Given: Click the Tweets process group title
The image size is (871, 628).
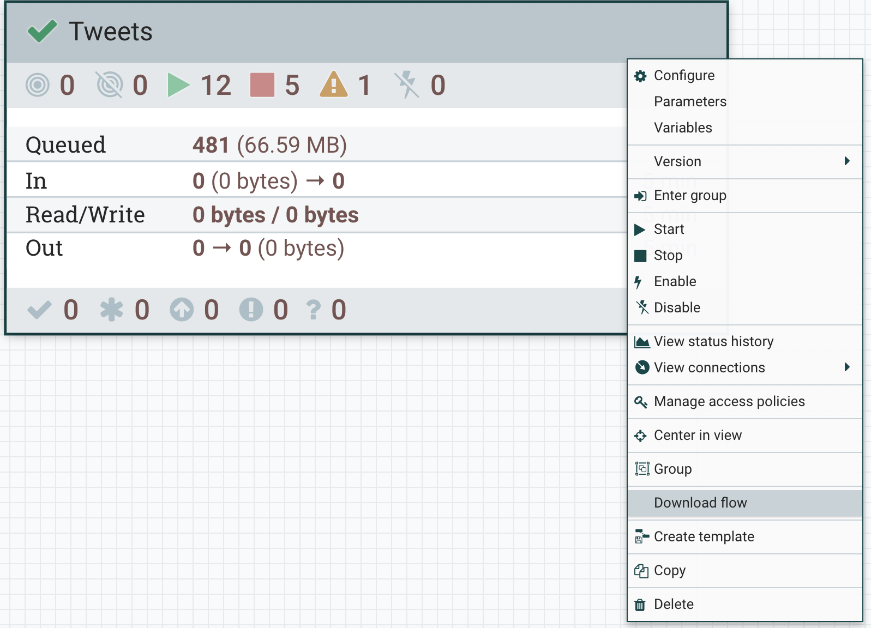Looking at the screenshot, I should [111, 32].
